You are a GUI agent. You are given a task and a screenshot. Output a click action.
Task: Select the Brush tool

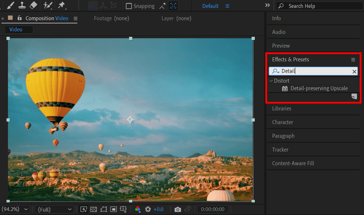(x=10, y=5)
